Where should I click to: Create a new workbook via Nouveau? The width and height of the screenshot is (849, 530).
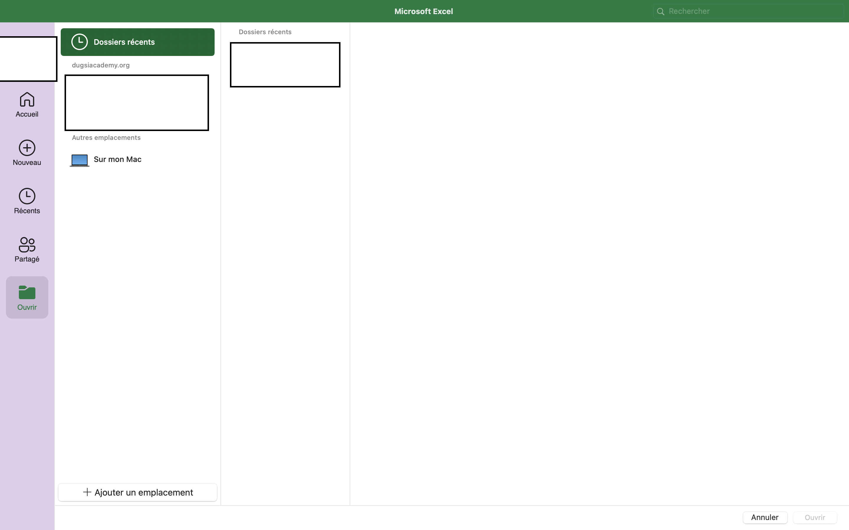point(27,153)
